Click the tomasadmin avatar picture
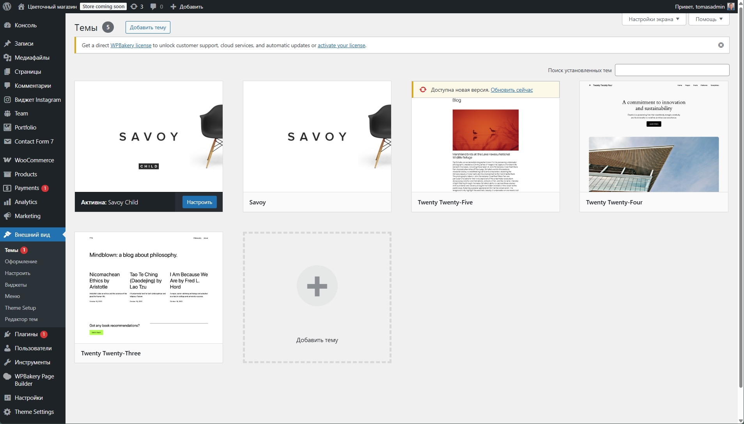The image size is (744, 424). (731, 7)
